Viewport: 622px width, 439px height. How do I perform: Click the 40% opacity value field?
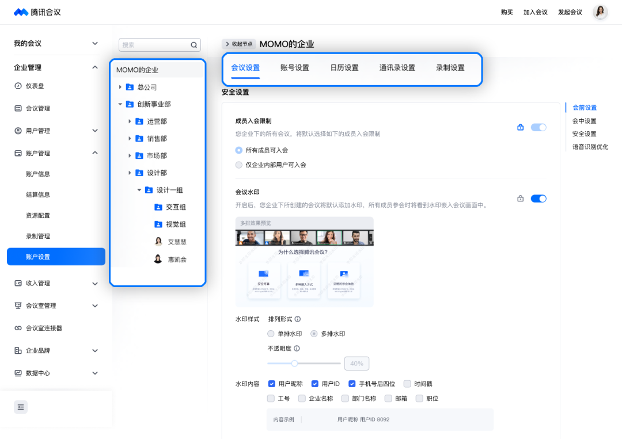tap(356, 363)
